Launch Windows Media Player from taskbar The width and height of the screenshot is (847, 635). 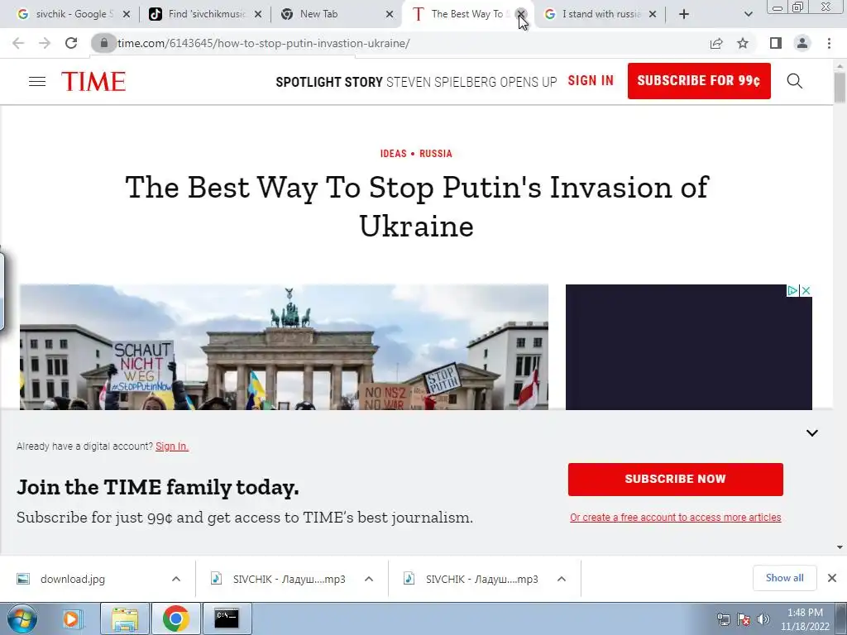pyautogui.click(x=71, y=618)
